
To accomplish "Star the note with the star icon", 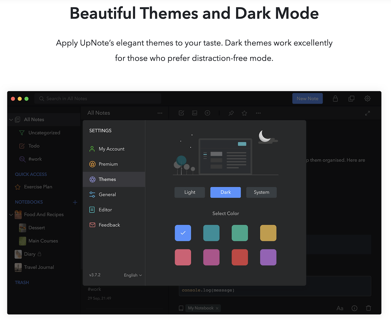I will [244, 113].
